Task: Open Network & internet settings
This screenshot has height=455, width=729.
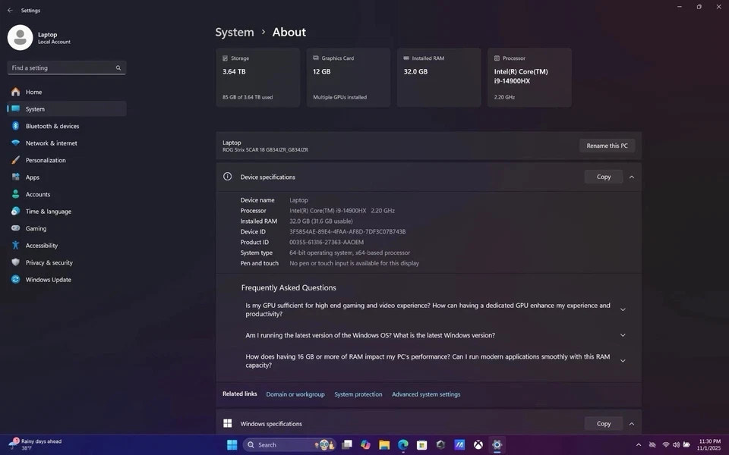Action: click(51, 143)
